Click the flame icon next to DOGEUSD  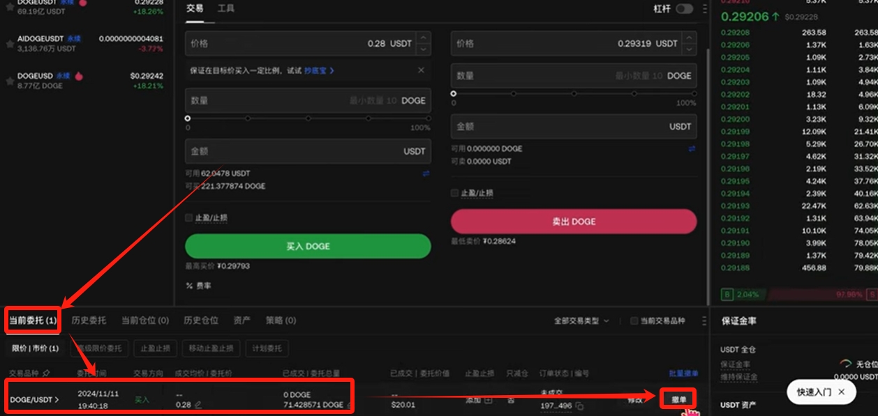(79, 76)
